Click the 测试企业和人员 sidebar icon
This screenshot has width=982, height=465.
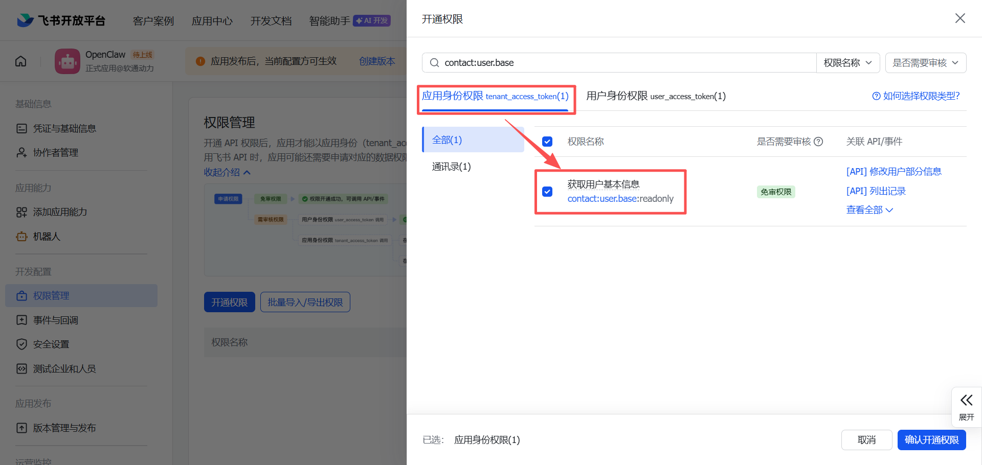[x=21, y=369]
